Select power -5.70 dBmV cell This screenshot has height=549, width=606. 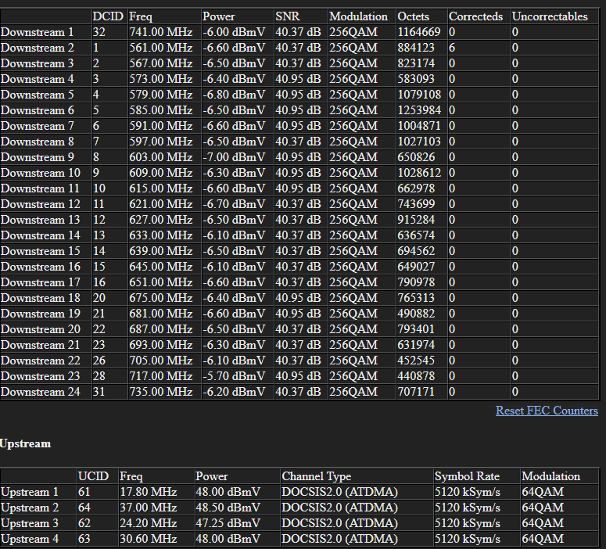(234, 376)
